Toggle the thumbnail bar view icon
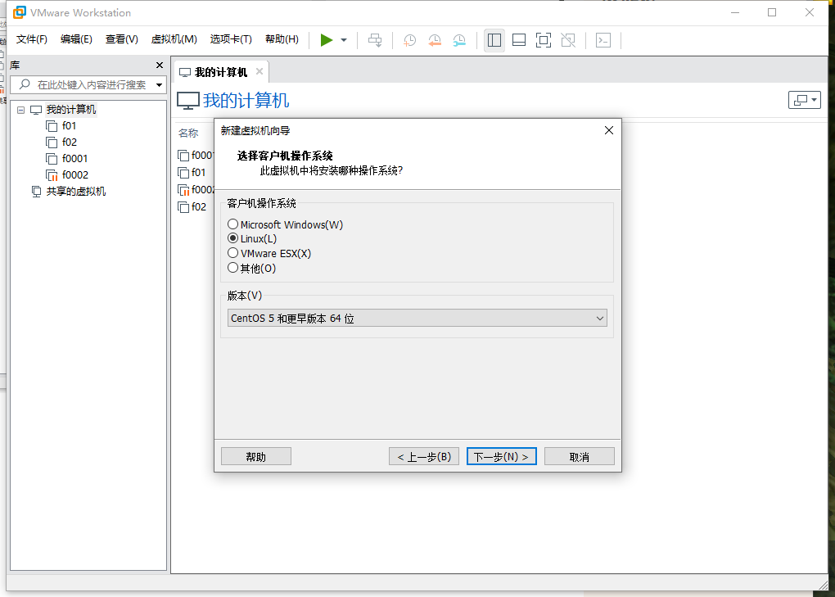Viewport: 835px width, 597px height. click(519, 40)
